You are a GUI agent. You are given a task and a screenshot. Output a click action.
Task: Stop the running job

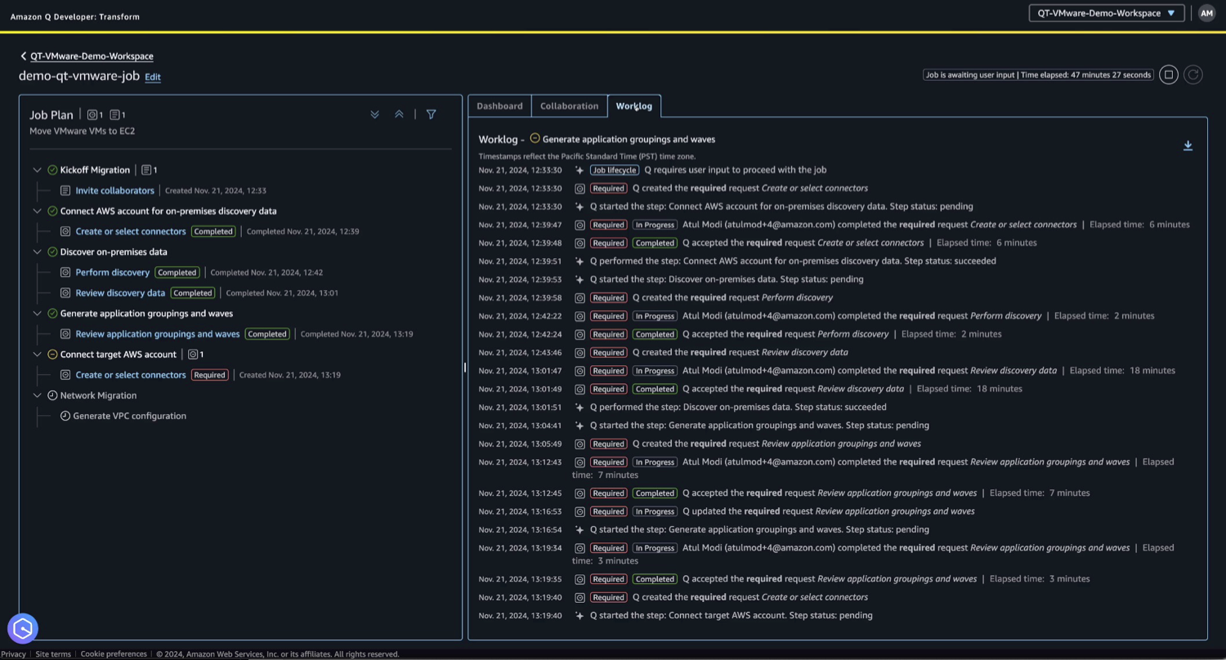1169,74
